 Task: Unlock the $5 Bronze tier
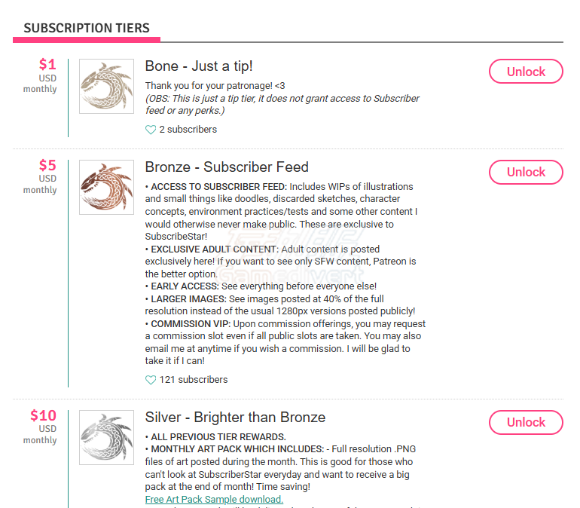526,172
